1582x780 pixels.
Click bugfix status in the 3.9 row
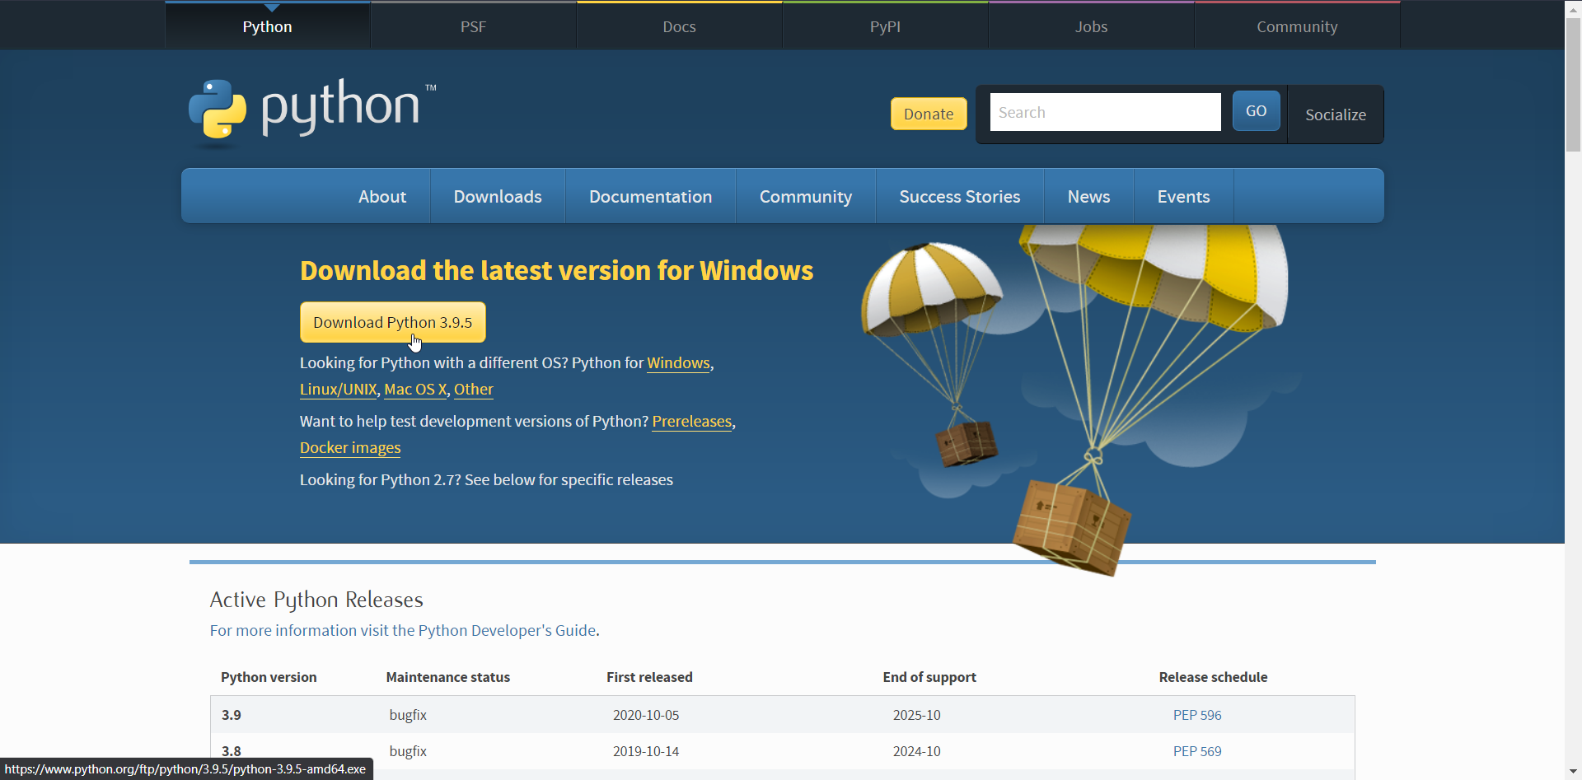408,715
